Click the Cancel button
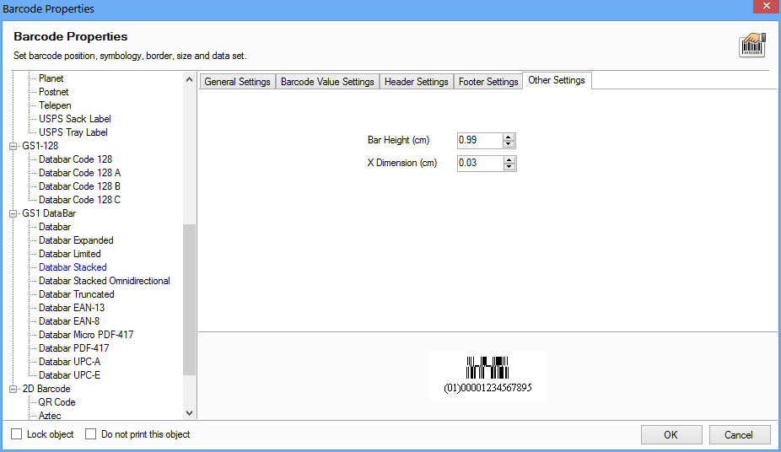Image resolution: width=781 pixels, height=452 pixels. [739, 434]
